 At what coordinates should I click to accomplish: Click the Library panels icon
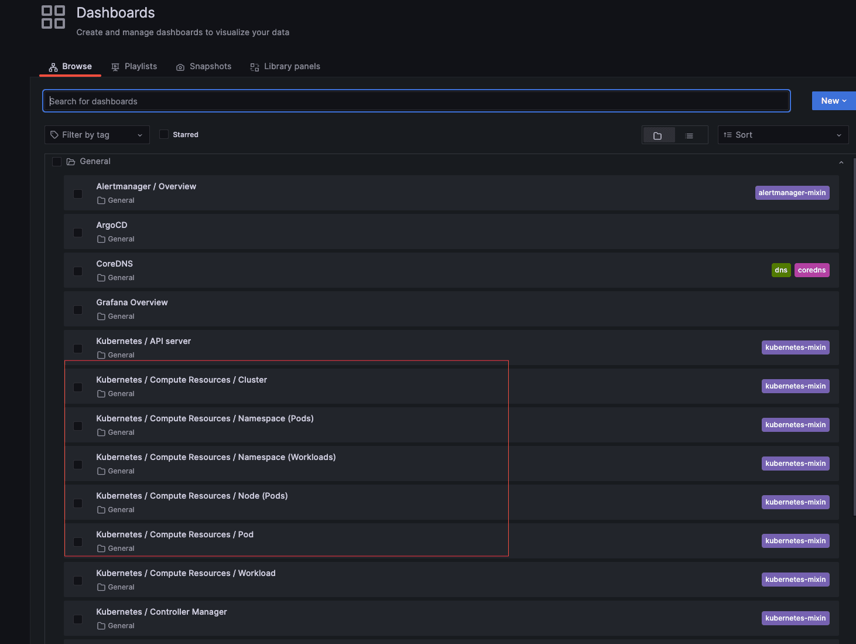(254, 66)
